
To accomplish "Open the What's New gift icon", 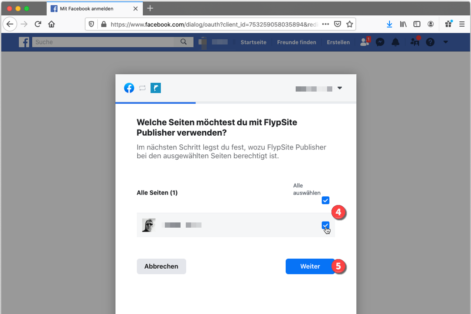I will 449,24.
